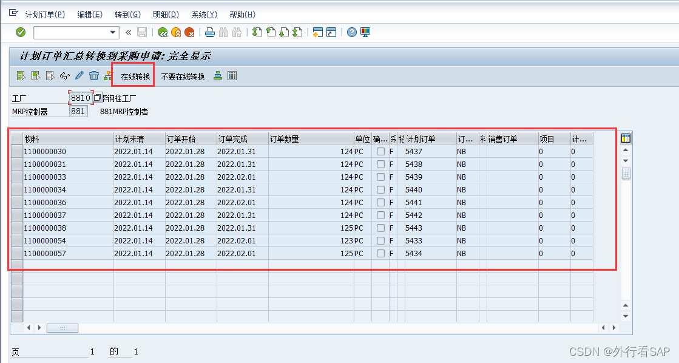679x363 pixels.
Task: Open the 明细(D) menu
Action: pos(166,15)
